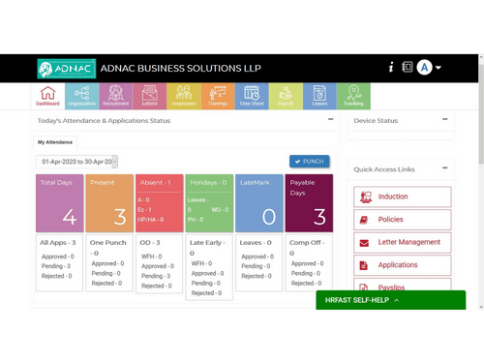The width and height of the screenshot is (484, 363).
Task: Open the Leaves module
Action: pos(319,96)
